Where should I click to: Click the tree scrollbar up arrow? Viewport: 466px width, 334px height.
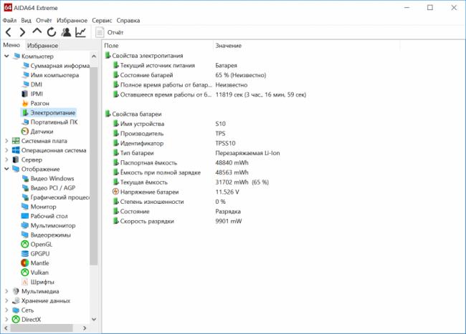click(x=94, y=56)
